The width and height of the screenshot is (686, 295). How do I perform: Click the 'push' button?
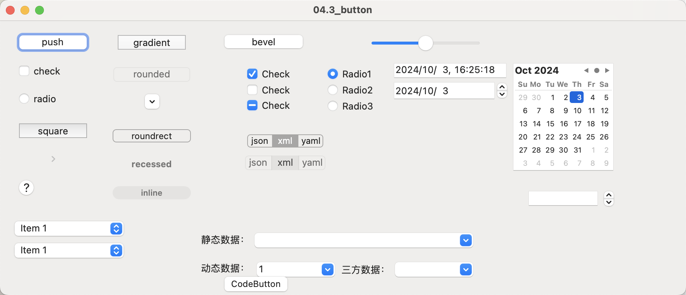point(53,42)
